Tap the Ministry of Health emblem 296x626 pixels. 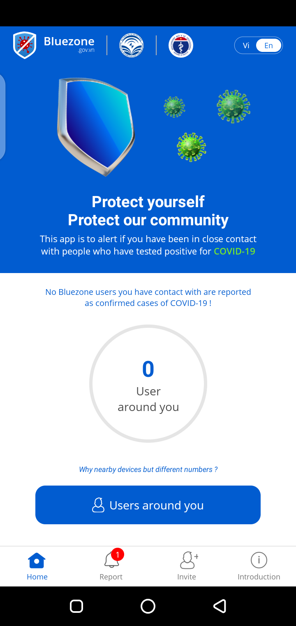pyautogui.click(x=181, y=45)
